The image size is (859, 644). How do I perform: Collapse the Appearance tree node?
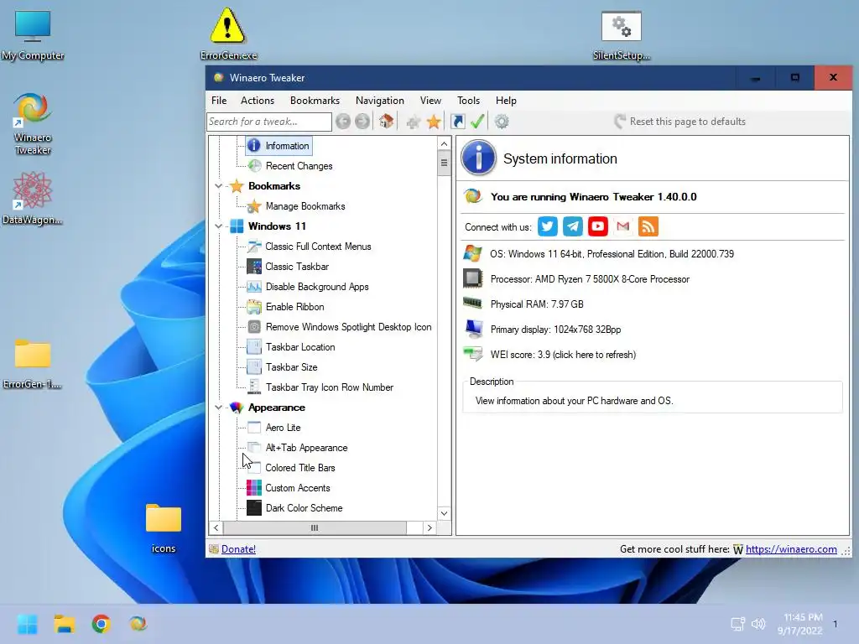(219, 408)
